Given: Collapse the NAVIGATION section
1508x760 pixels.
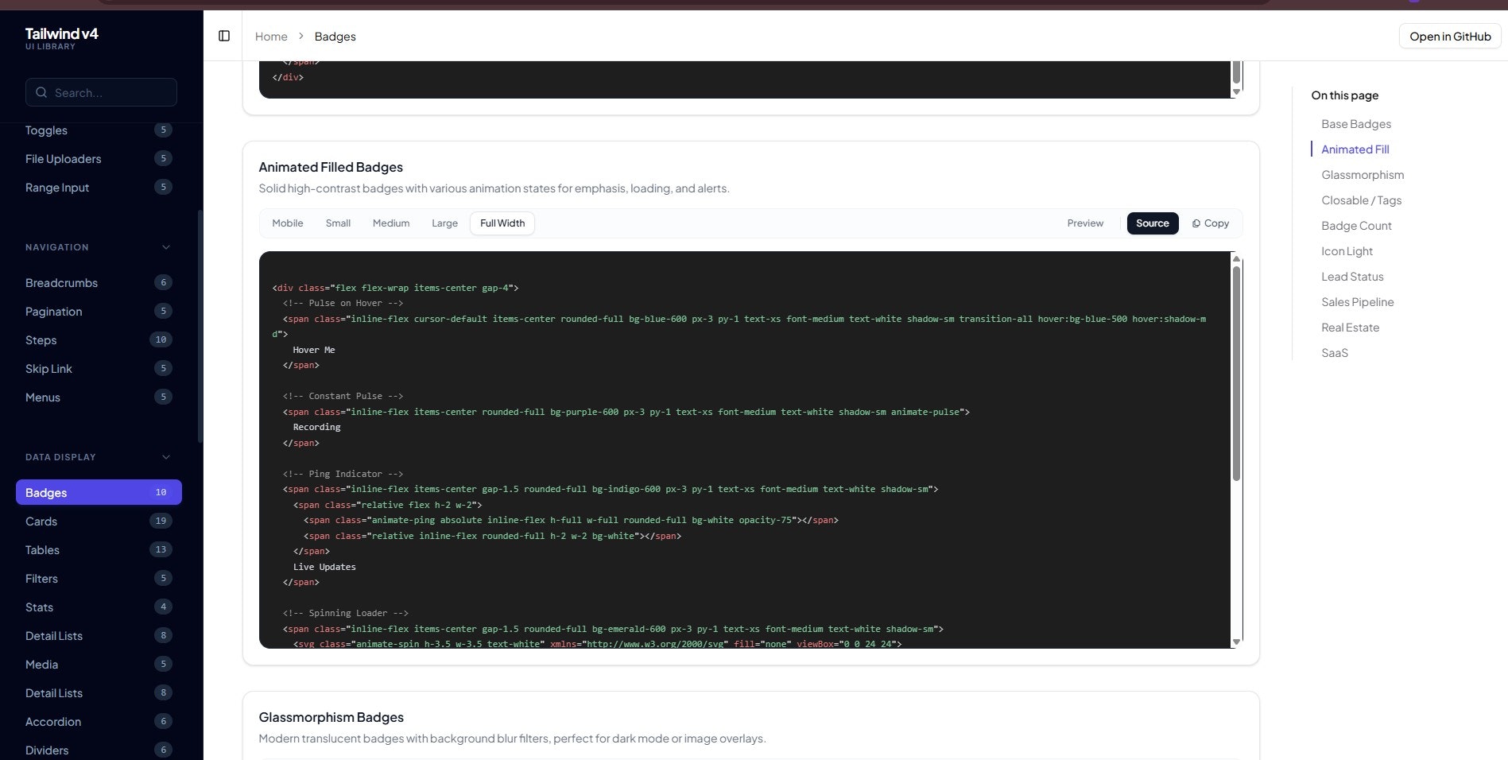Looking at the screenshot, I should point(165,246).
